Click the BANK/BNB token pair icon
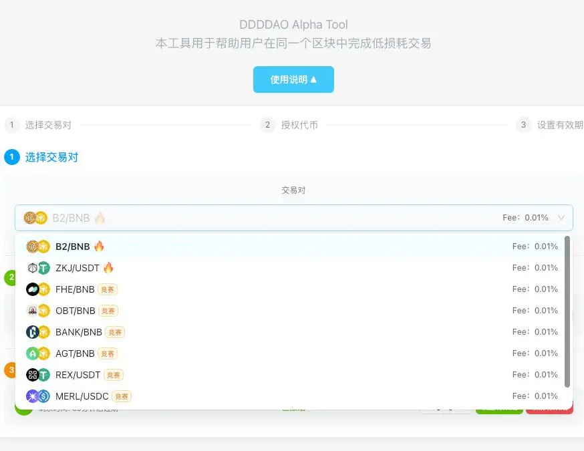This screenshot has width=584, height=451. coord(38,332)
